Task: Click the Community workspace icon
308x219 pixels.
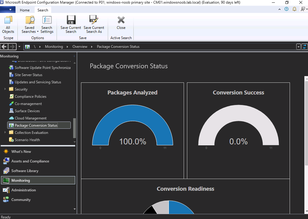Action: [x=6, y=199]
